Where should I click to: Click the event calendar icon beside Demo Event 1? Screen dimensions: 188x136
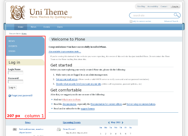(59, 130)
